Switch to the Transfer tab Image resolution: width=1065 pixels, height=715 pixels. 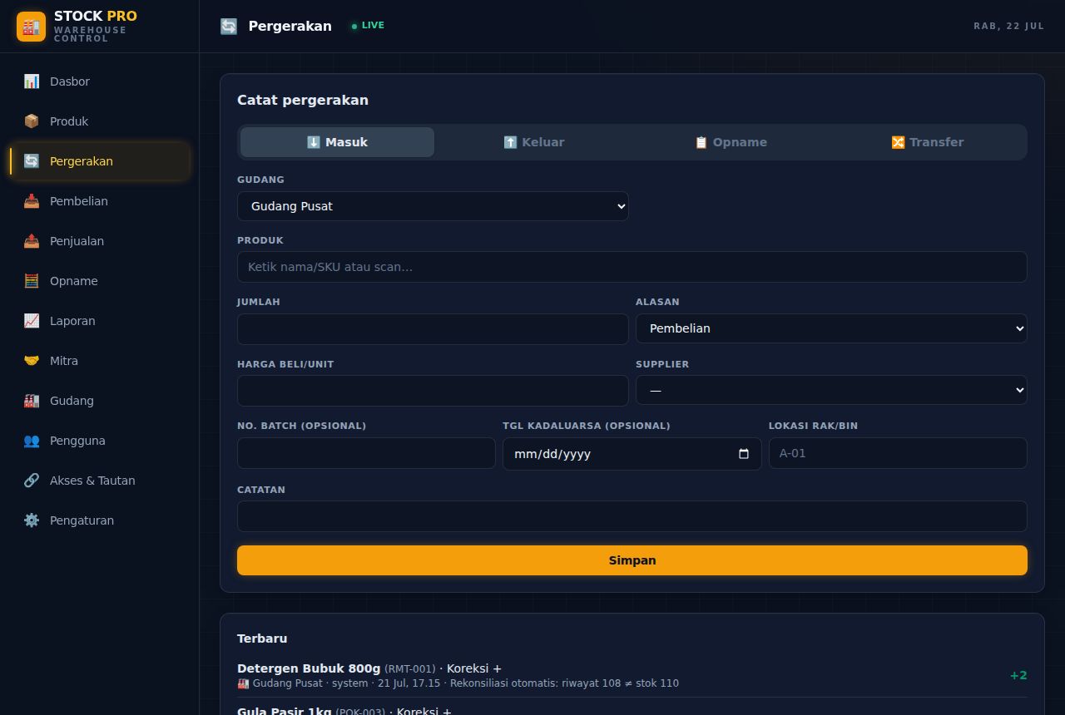click(927, 142)
